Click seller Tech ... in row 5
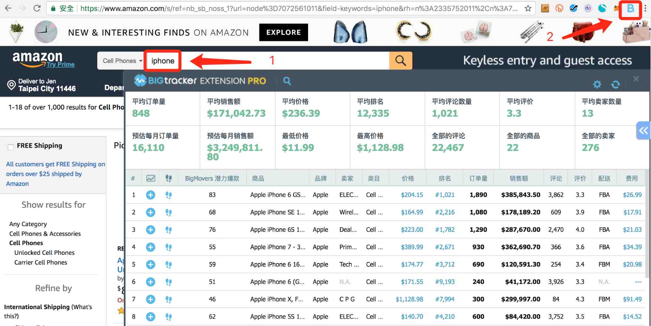651x326 pixels. click(x=349, y=265)
